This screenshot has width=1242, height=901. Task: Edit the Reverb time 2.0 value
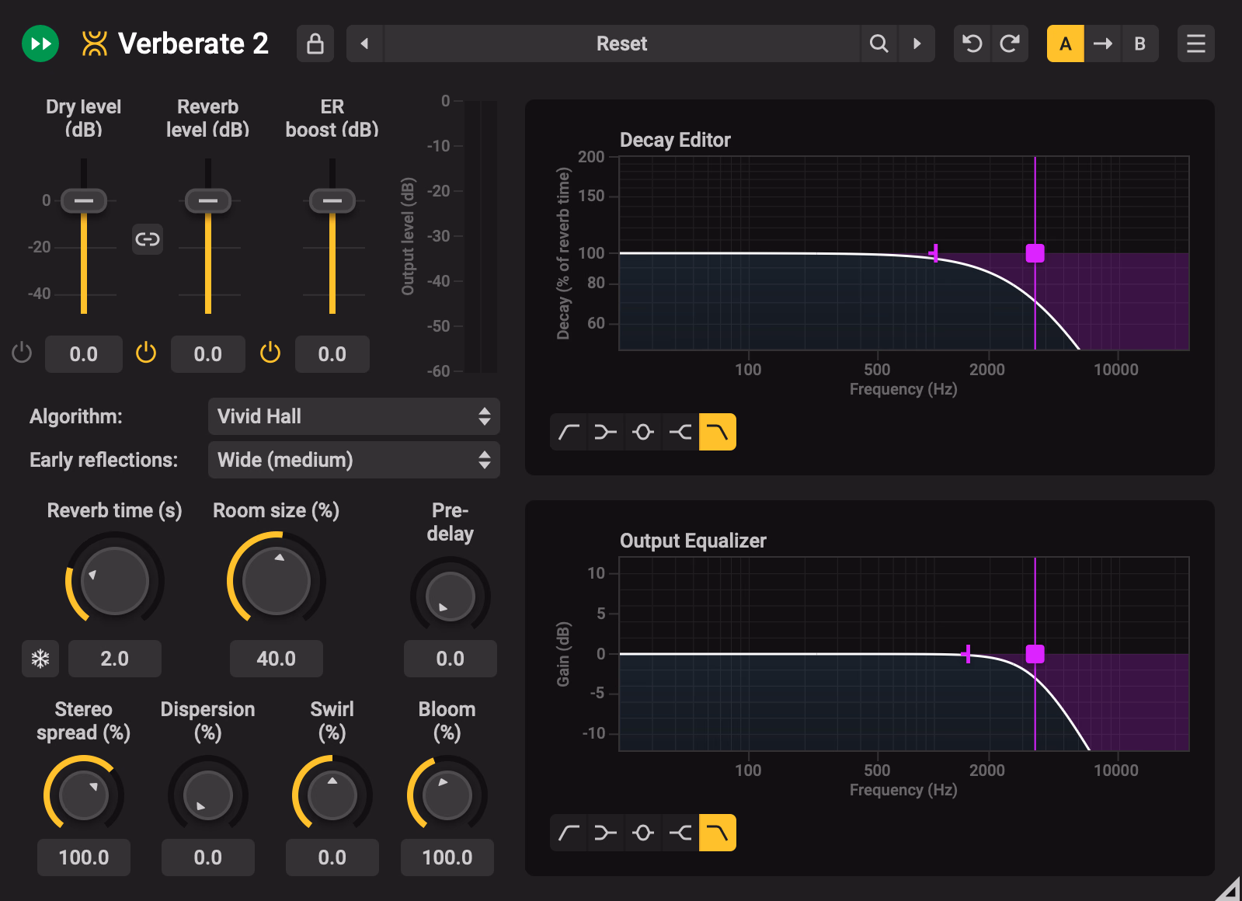pos(115,659)
